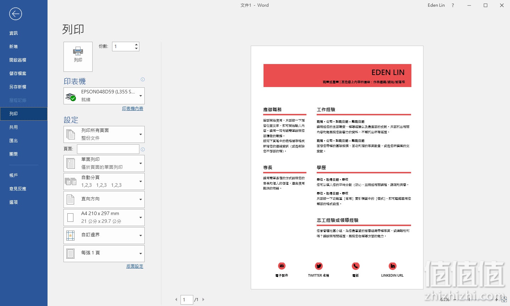The width and height of the screenshot is (510, 306).
Task: Select 開啟舊檔 in the sidebar
Action: click(24, 60)
